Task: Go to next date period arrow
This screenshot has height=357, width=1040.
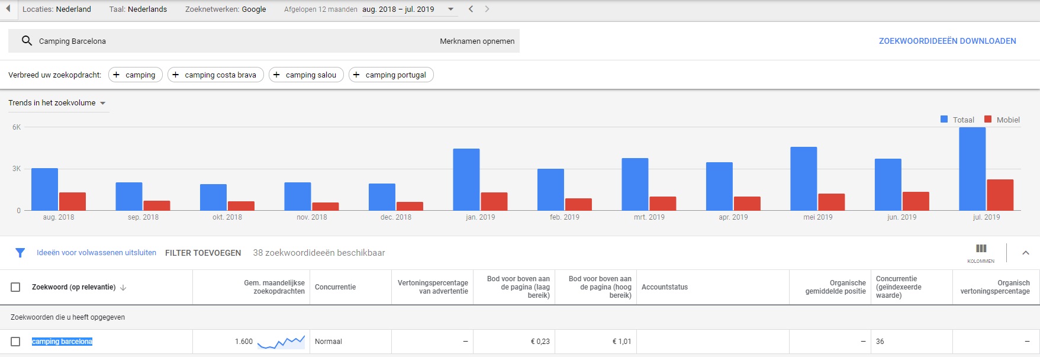Action: pos(487,9)
